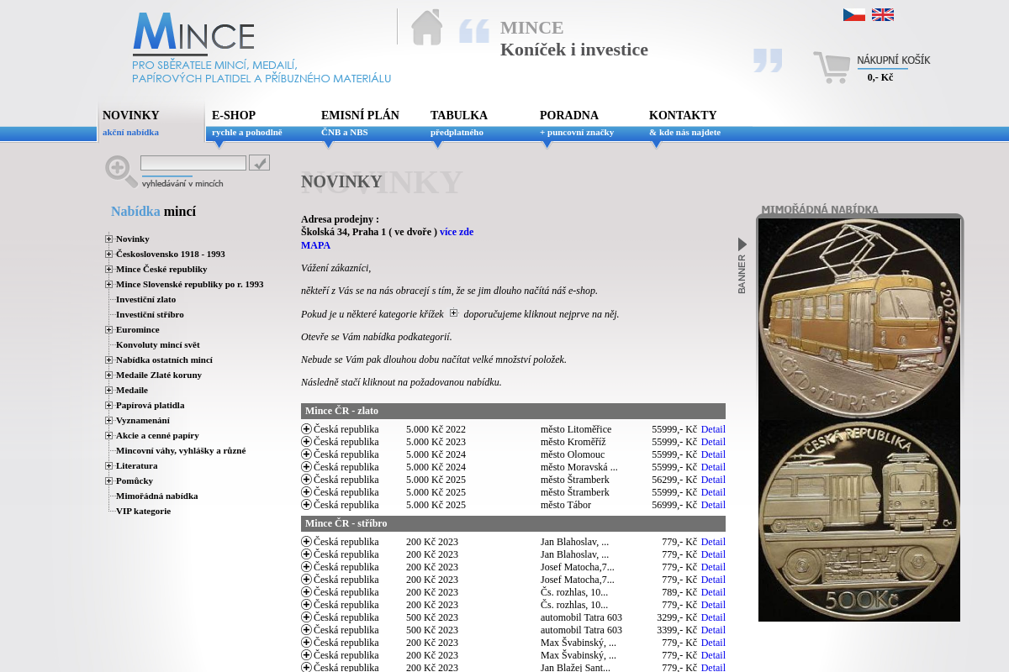Click the magnifying glass search icon

coord(119,168)
